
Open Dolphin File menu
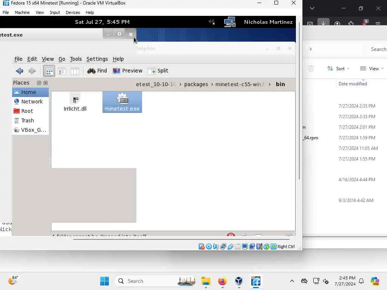coord(19,59)
